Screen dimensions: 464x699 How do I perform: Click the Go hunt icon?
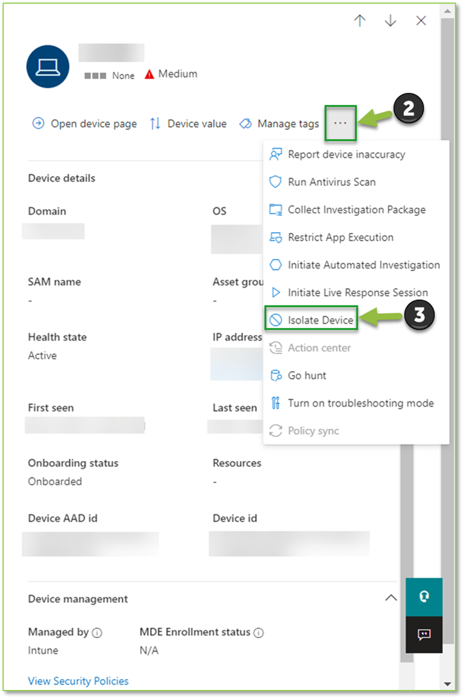(x=277, y=375)
